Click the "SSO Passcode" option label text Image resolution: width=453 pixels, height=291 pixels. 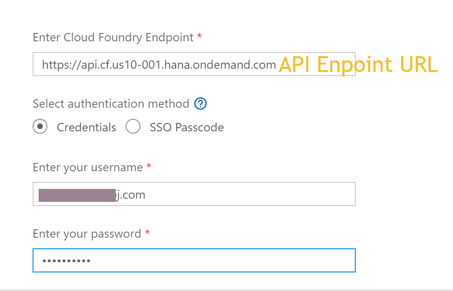coord(187,127)
